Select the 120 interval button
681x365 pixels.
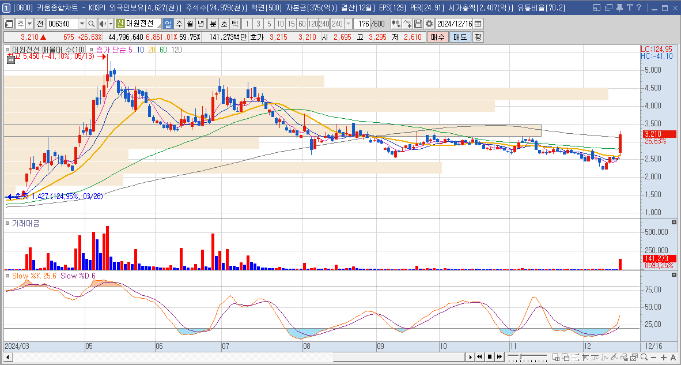[x=313, y=24]
